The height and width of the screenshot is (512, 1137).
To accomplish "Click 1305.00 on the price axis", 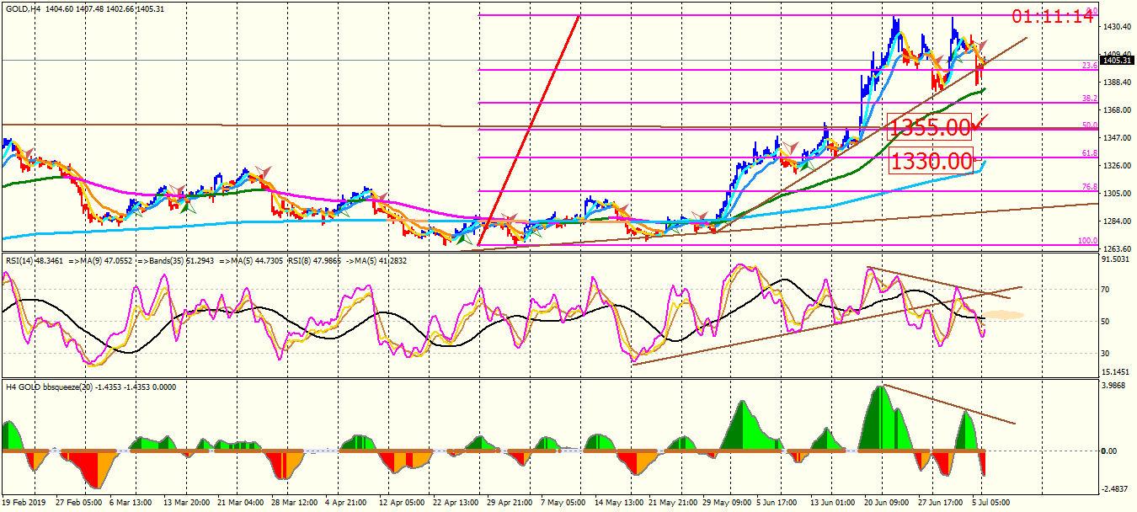I will point(1118,194).
